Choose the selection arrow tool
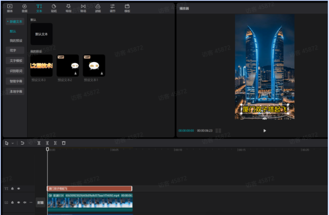Image resolution: width=329 pixels, height=215 pixels. (7, 143)
